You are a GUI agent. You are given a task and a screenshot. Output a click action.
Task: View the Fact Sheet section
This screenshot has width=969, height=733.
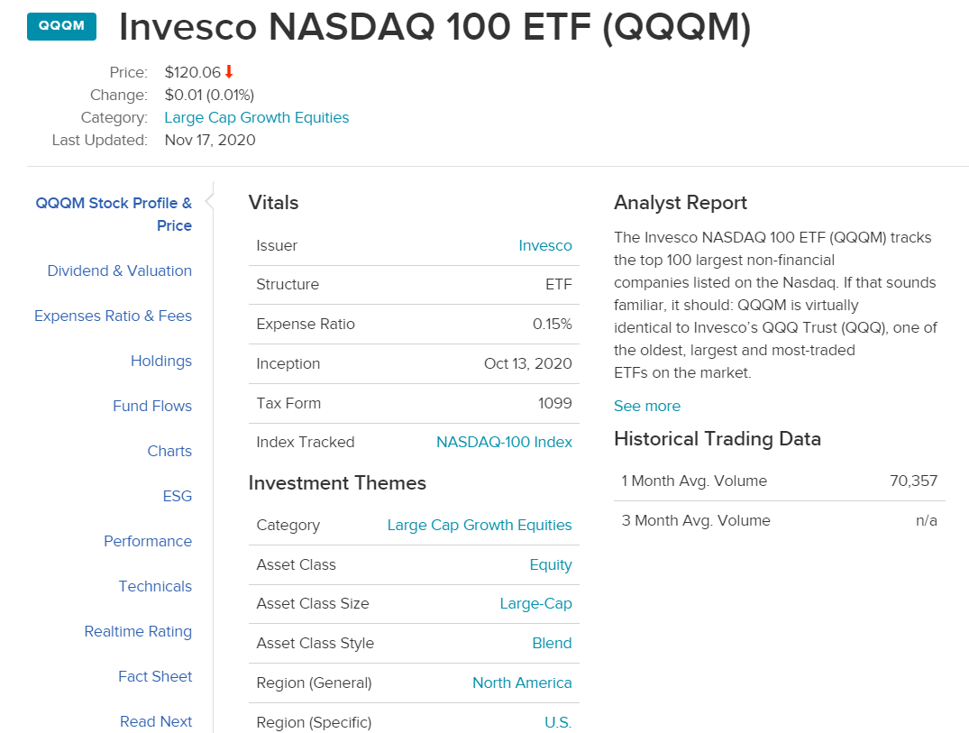coord(155,677)
